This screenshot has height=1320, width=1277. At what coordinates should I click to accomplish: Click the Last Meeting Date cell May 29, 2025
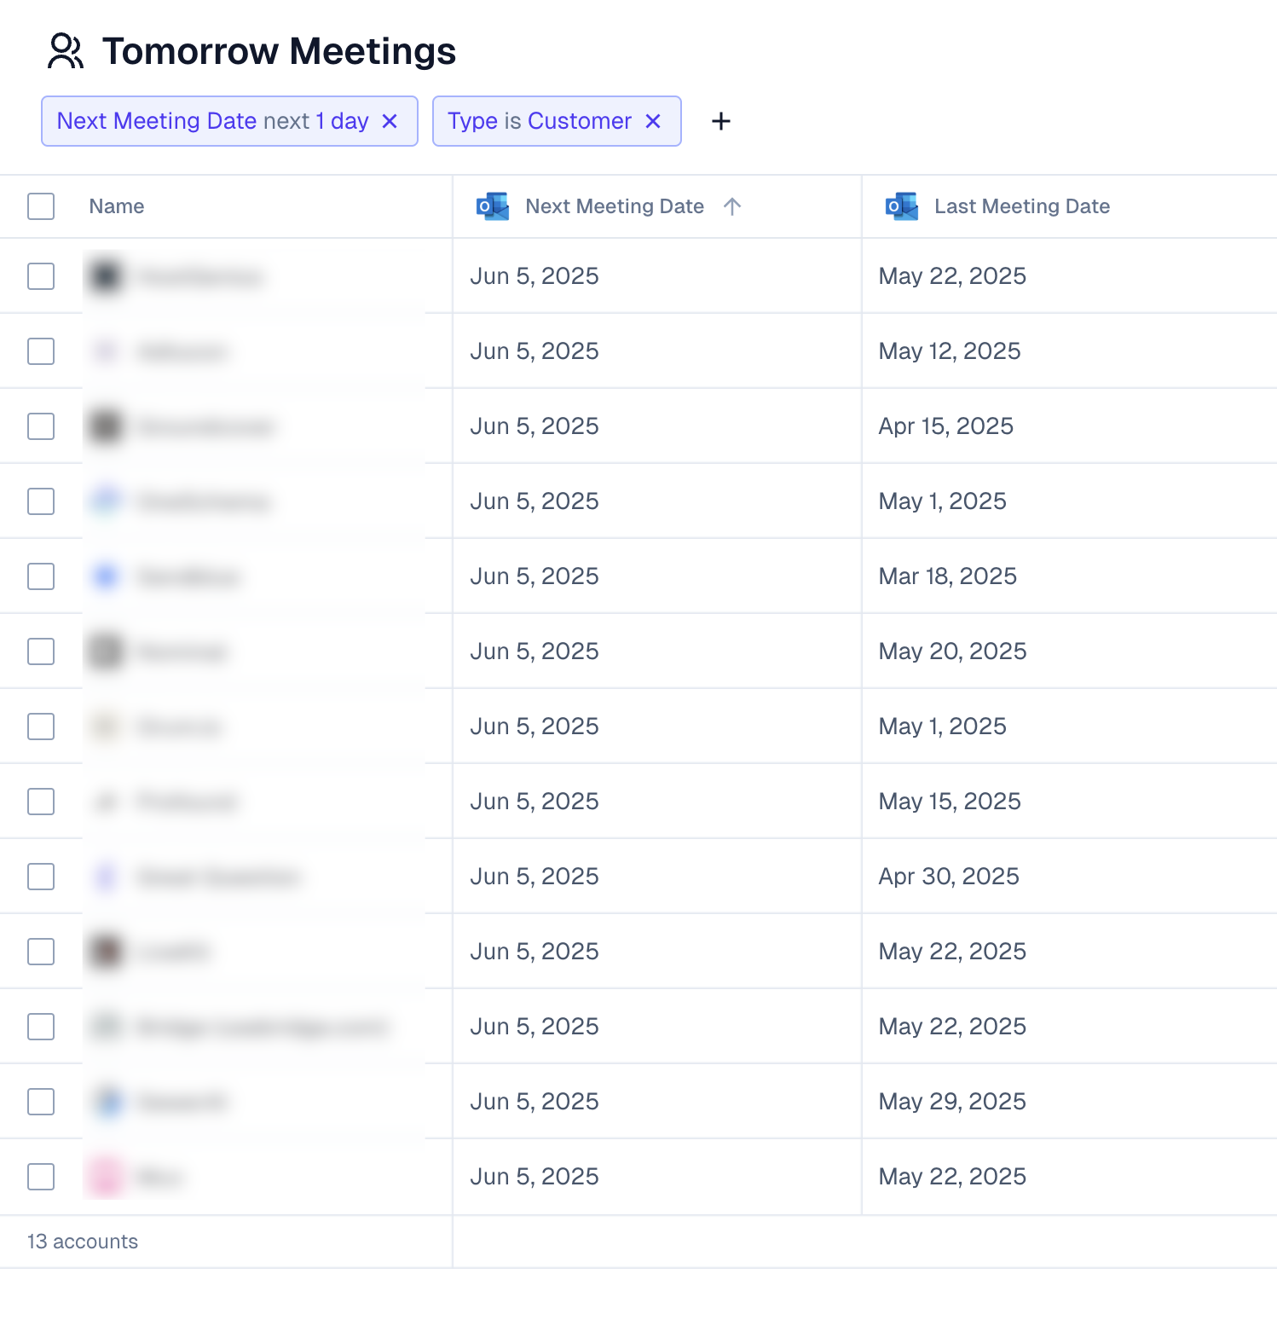click(952, 1102)
